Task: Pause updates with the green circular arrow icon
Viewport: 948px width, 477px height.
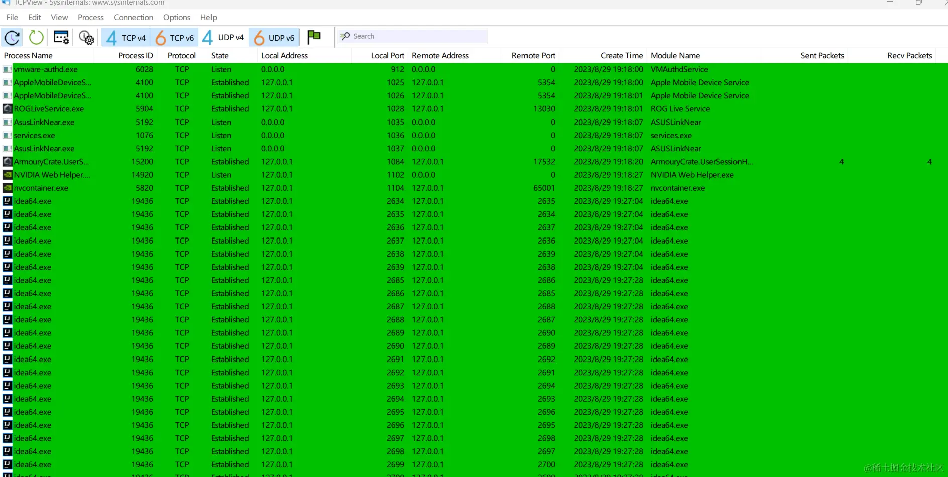Action: pos(35,37)
